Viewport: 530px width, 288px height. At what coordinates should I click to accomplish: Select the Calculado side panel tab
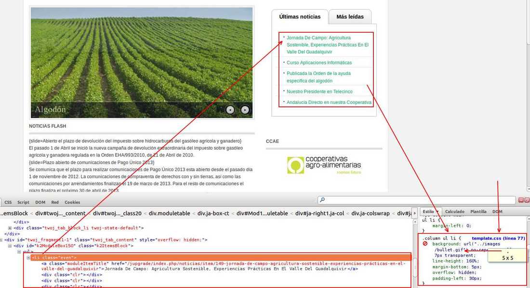click(455, 212)
